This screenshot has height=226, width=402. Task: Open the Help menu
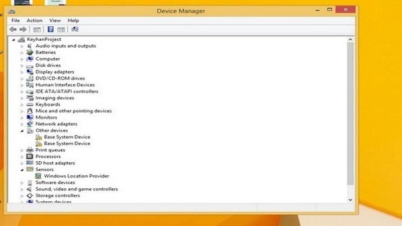tap(73, 21)
